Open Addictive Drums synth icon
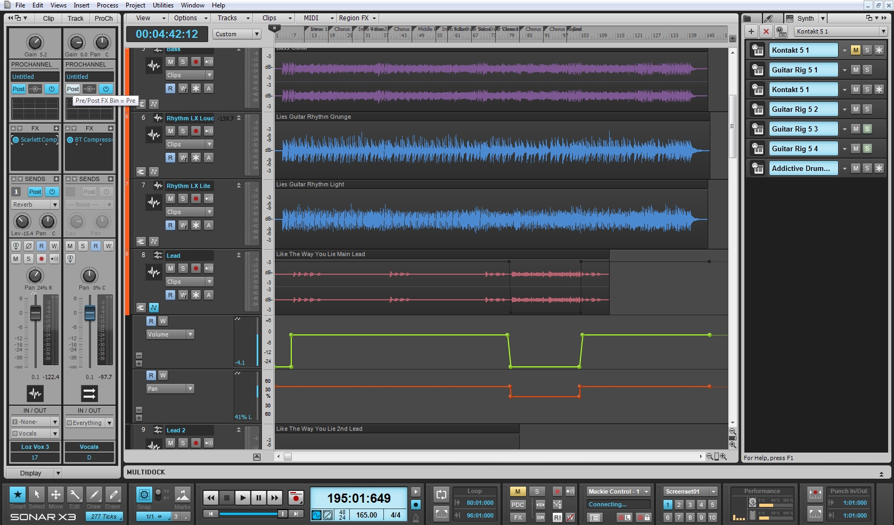This screenshot has width=894, height=525. coord(757,168)
